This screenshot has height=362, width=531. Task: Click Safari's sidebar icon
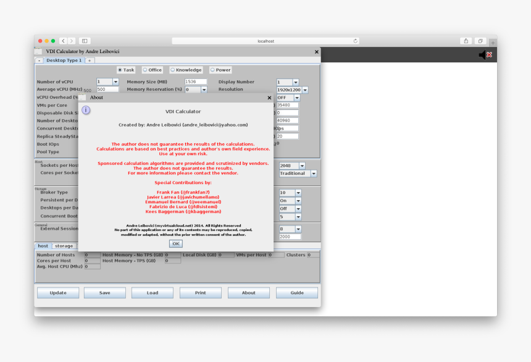coord(83,41)
